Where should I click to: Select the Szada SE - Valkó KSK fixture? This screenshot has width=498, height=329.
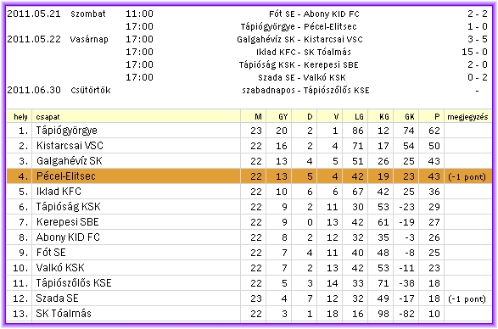click(x=302, y=77)
